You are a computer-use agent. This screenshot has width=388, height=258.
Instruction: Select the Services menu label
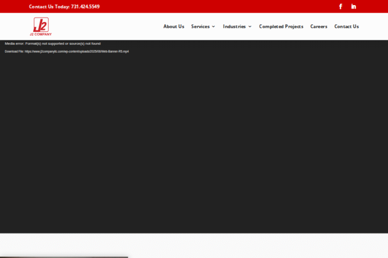(x=200, y=27)
